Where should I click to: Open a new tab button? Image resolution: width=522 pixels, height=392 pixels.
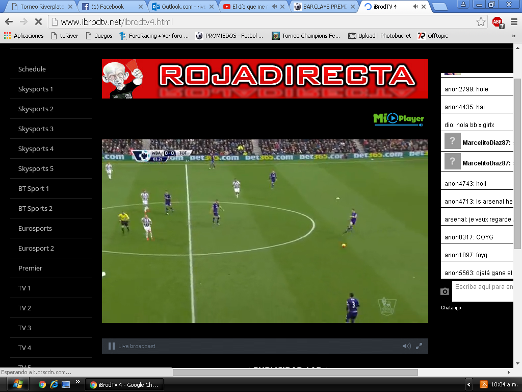click(x=439, y=7)
